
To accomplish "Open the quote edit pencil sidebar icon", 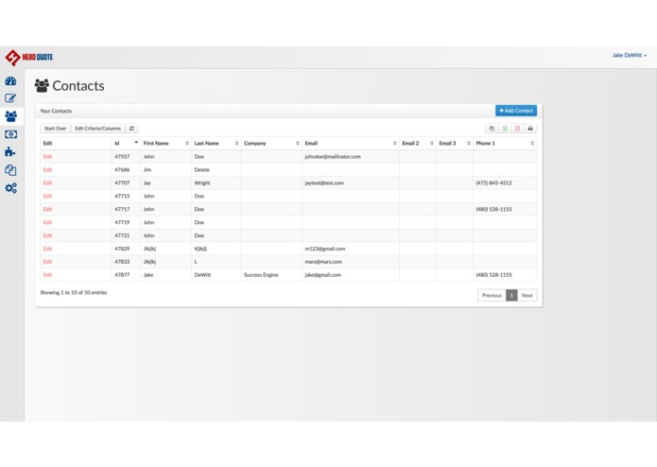I will pyautogui.click(x=11, y=98).
